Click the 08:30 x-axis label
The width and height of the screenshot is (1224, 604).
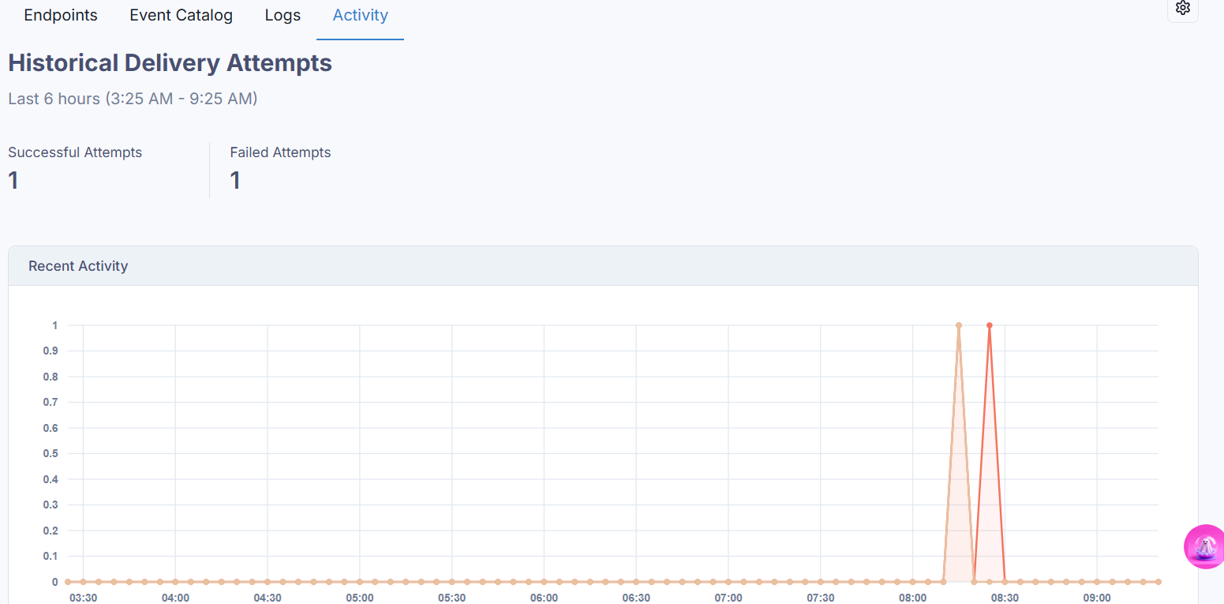[x=1005, y=598]
